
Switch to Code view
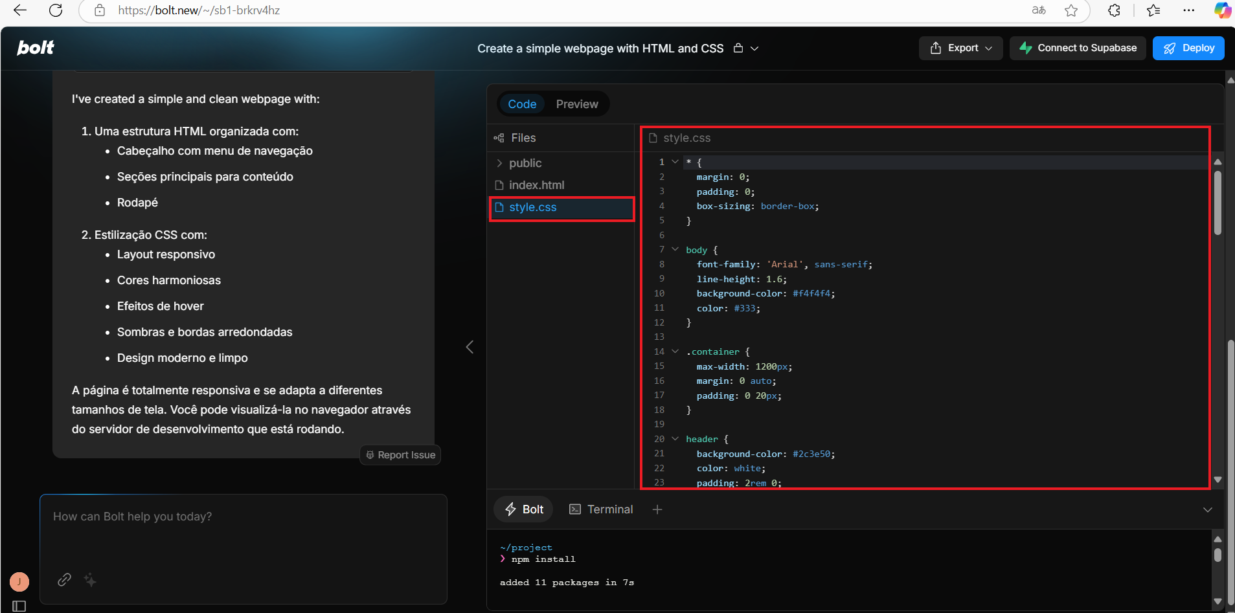[522, 104]
